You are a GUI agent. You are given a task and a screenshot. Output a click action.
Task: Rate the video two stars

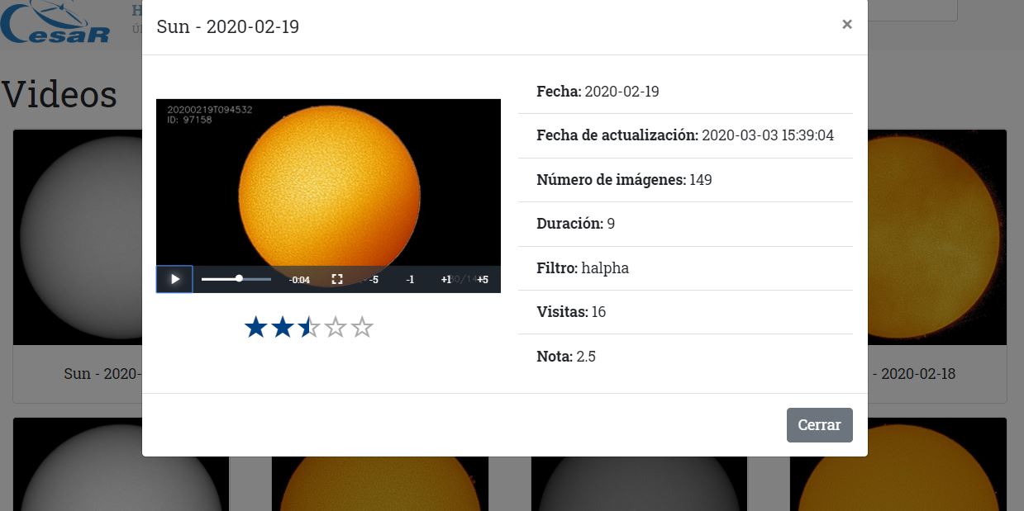pyautogui.click(x=282, y=328)
